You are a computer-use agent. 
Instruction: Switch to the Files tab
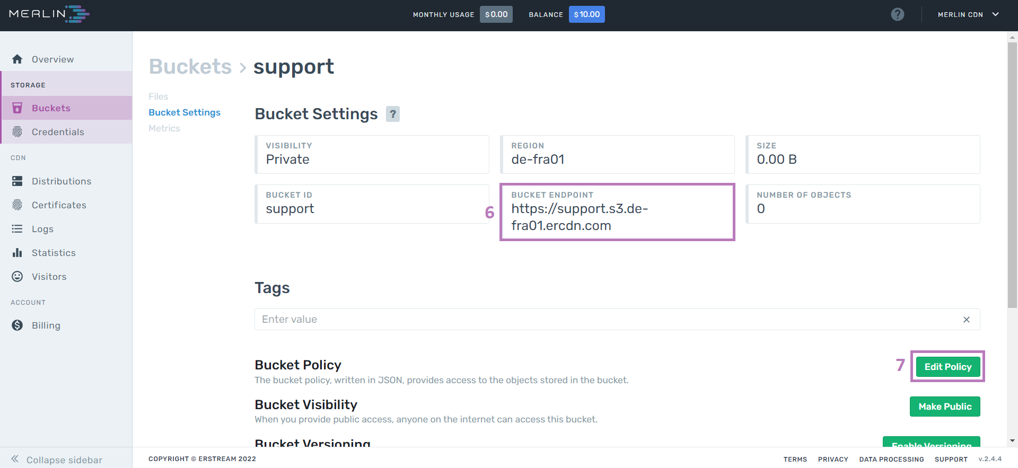[158, 96]
